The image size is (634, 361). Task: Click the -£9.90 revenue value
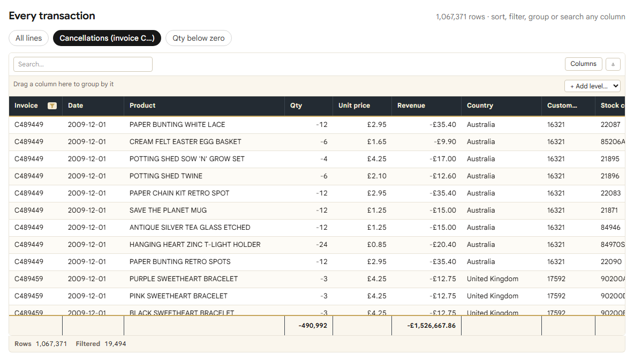pyautogui.click(x=445, y=142)
